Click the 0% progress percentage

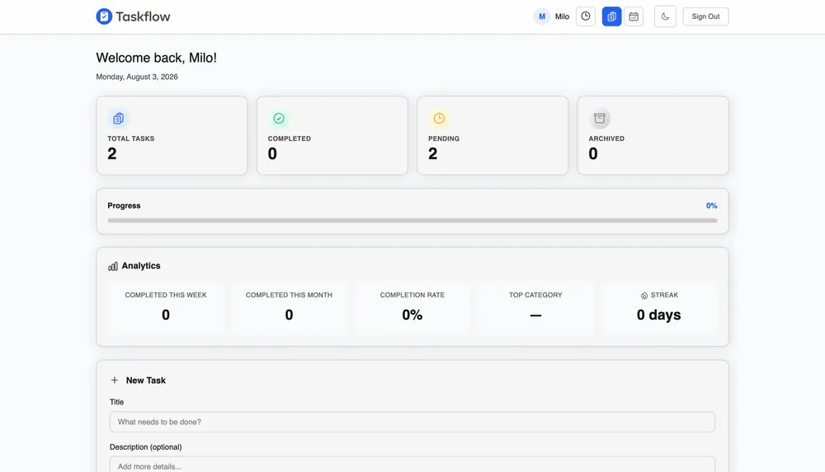pyautogui.click(x=711, y=205)
